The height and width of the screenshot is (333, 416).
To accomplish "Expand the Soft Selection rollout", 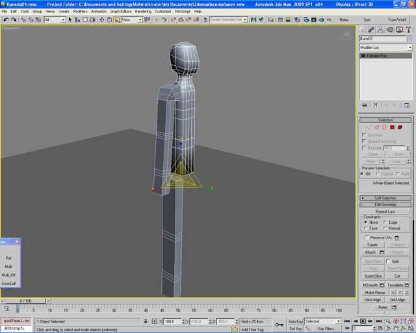I will click(x=385, y=198).
